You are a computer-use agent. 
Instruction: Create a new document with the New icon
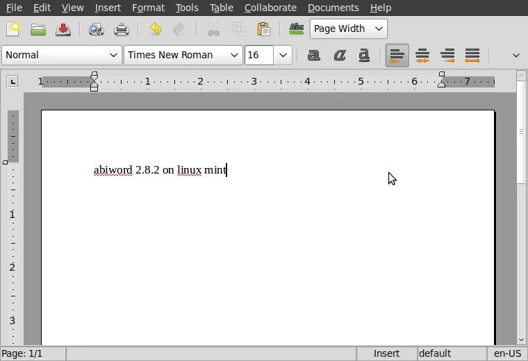(x=13, y=29)
